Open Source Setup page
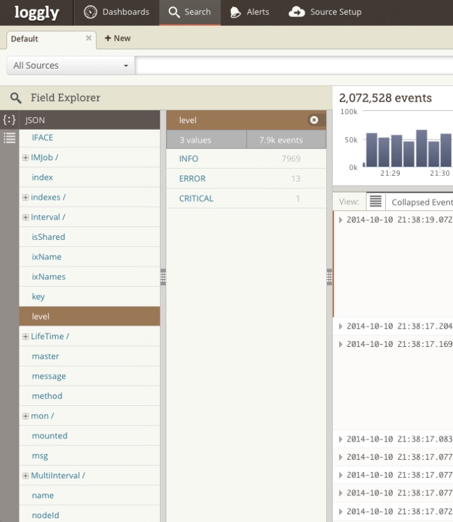The height and width of the screenshot is (522, 453). tap(325, 12)
